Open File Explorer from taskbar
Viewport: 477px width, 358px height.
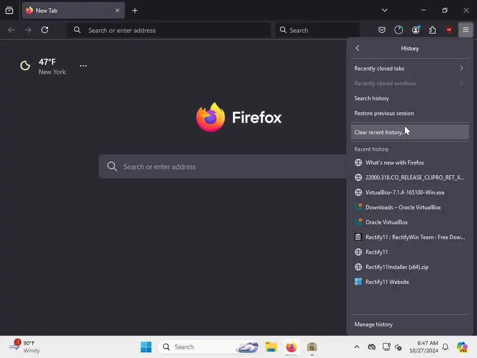tap(271, 347)
